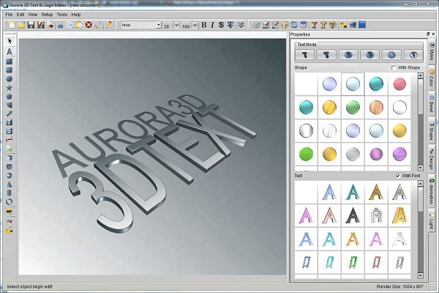This screenshot has height=293, width=439.
Task: Click the font size field showing 20
Action: click(x=168, y=26)
